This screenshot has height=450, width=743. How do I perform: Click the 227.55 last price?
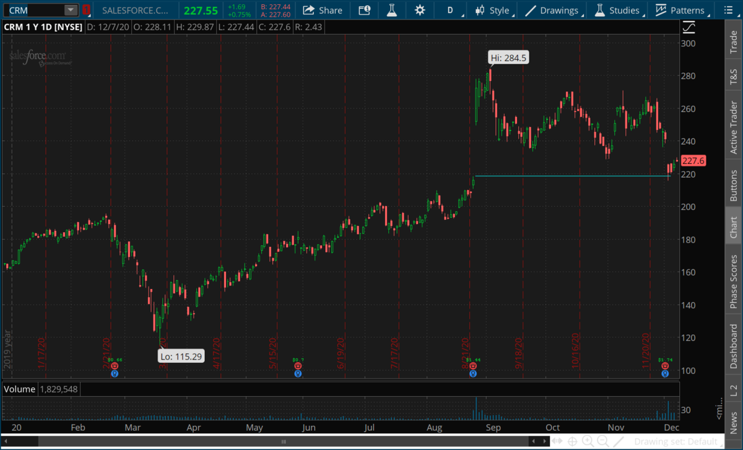(201, 10)
